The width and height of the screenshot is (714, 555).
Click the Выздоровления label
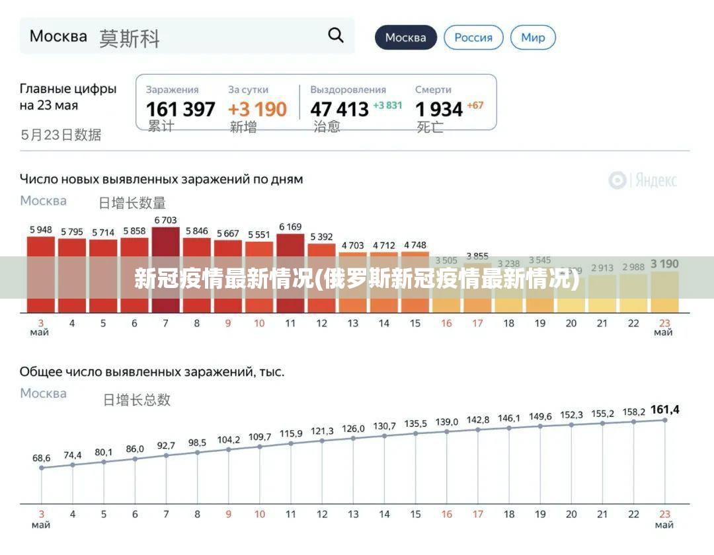click(348, 90)
